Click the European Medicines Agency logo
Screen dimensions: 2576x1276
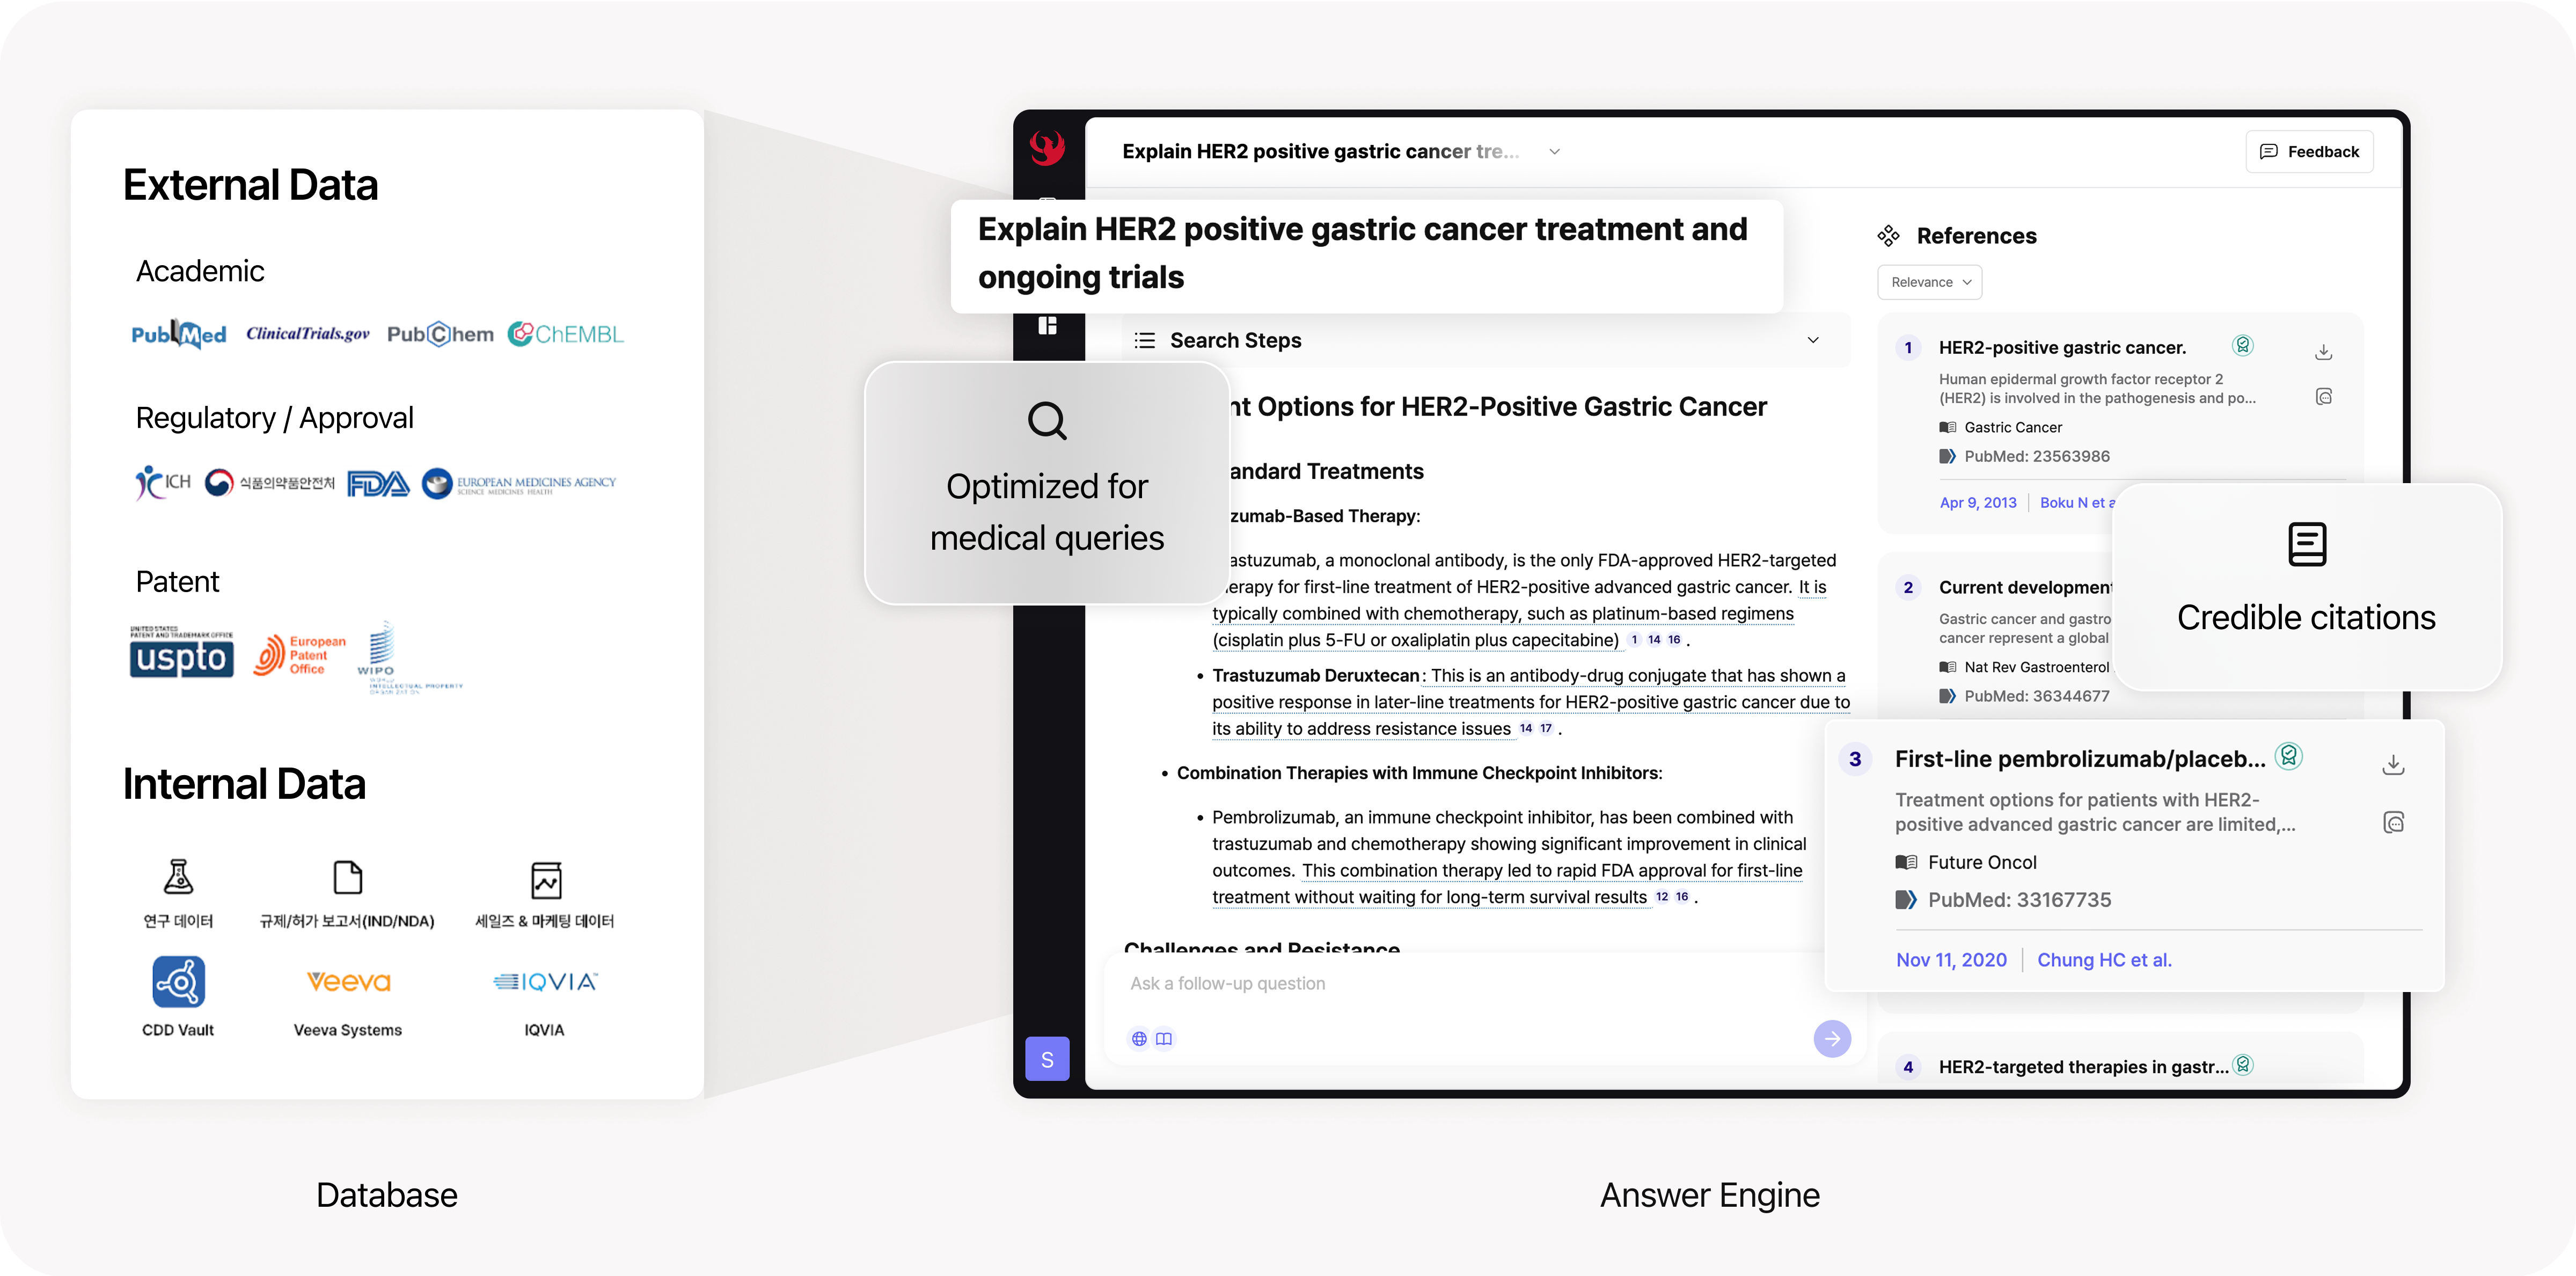pyautogui.click(x=519, y=484)
